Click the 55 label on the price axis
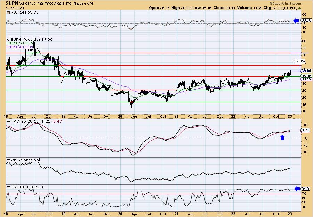The image size is (313, 217). point(304,48)
